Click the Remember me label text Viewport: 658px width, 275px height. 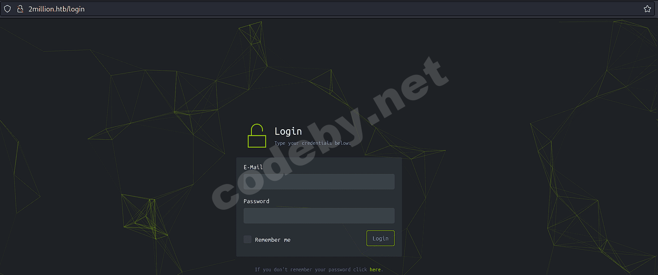click(x=273, y=240)
